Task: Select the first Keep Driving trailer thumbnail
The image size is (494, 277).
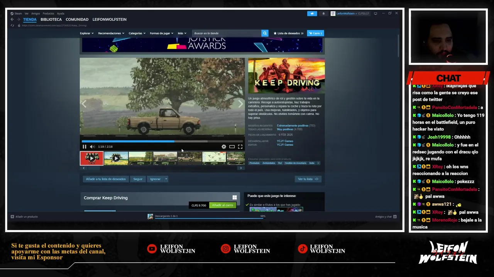Action: 91,158
